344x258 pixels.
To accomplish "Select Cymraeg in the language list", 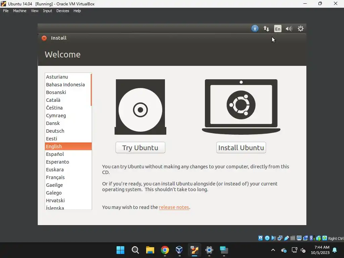I will (68, 116).
